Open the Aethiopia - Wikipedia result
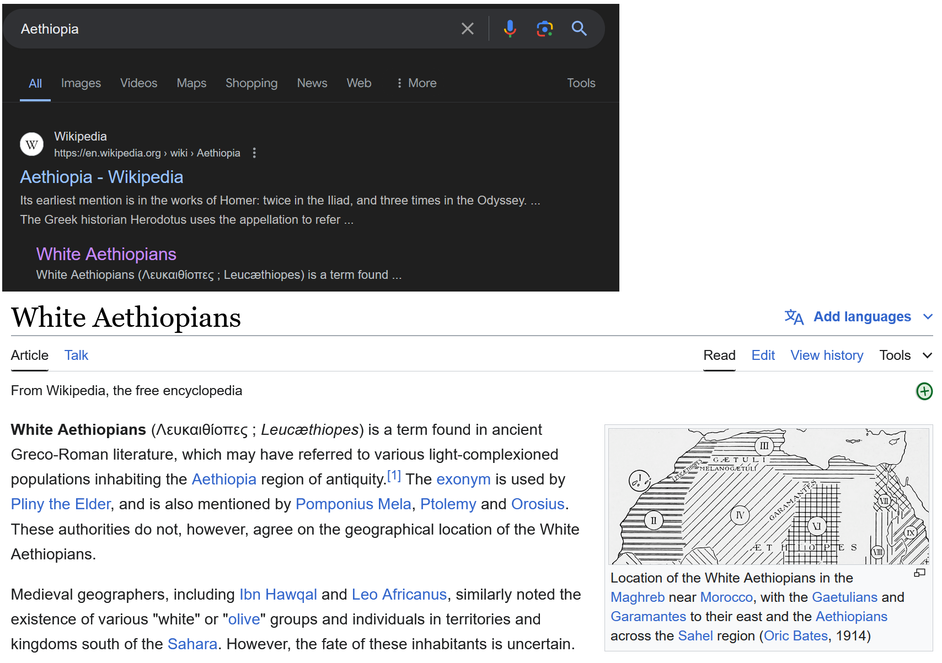This screenshot has height=663, width=942. point(101,177)
